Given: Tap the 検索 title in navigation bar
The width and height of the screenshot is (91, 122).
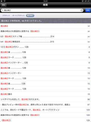Looking at the screenshot, I should click(45, 5).
